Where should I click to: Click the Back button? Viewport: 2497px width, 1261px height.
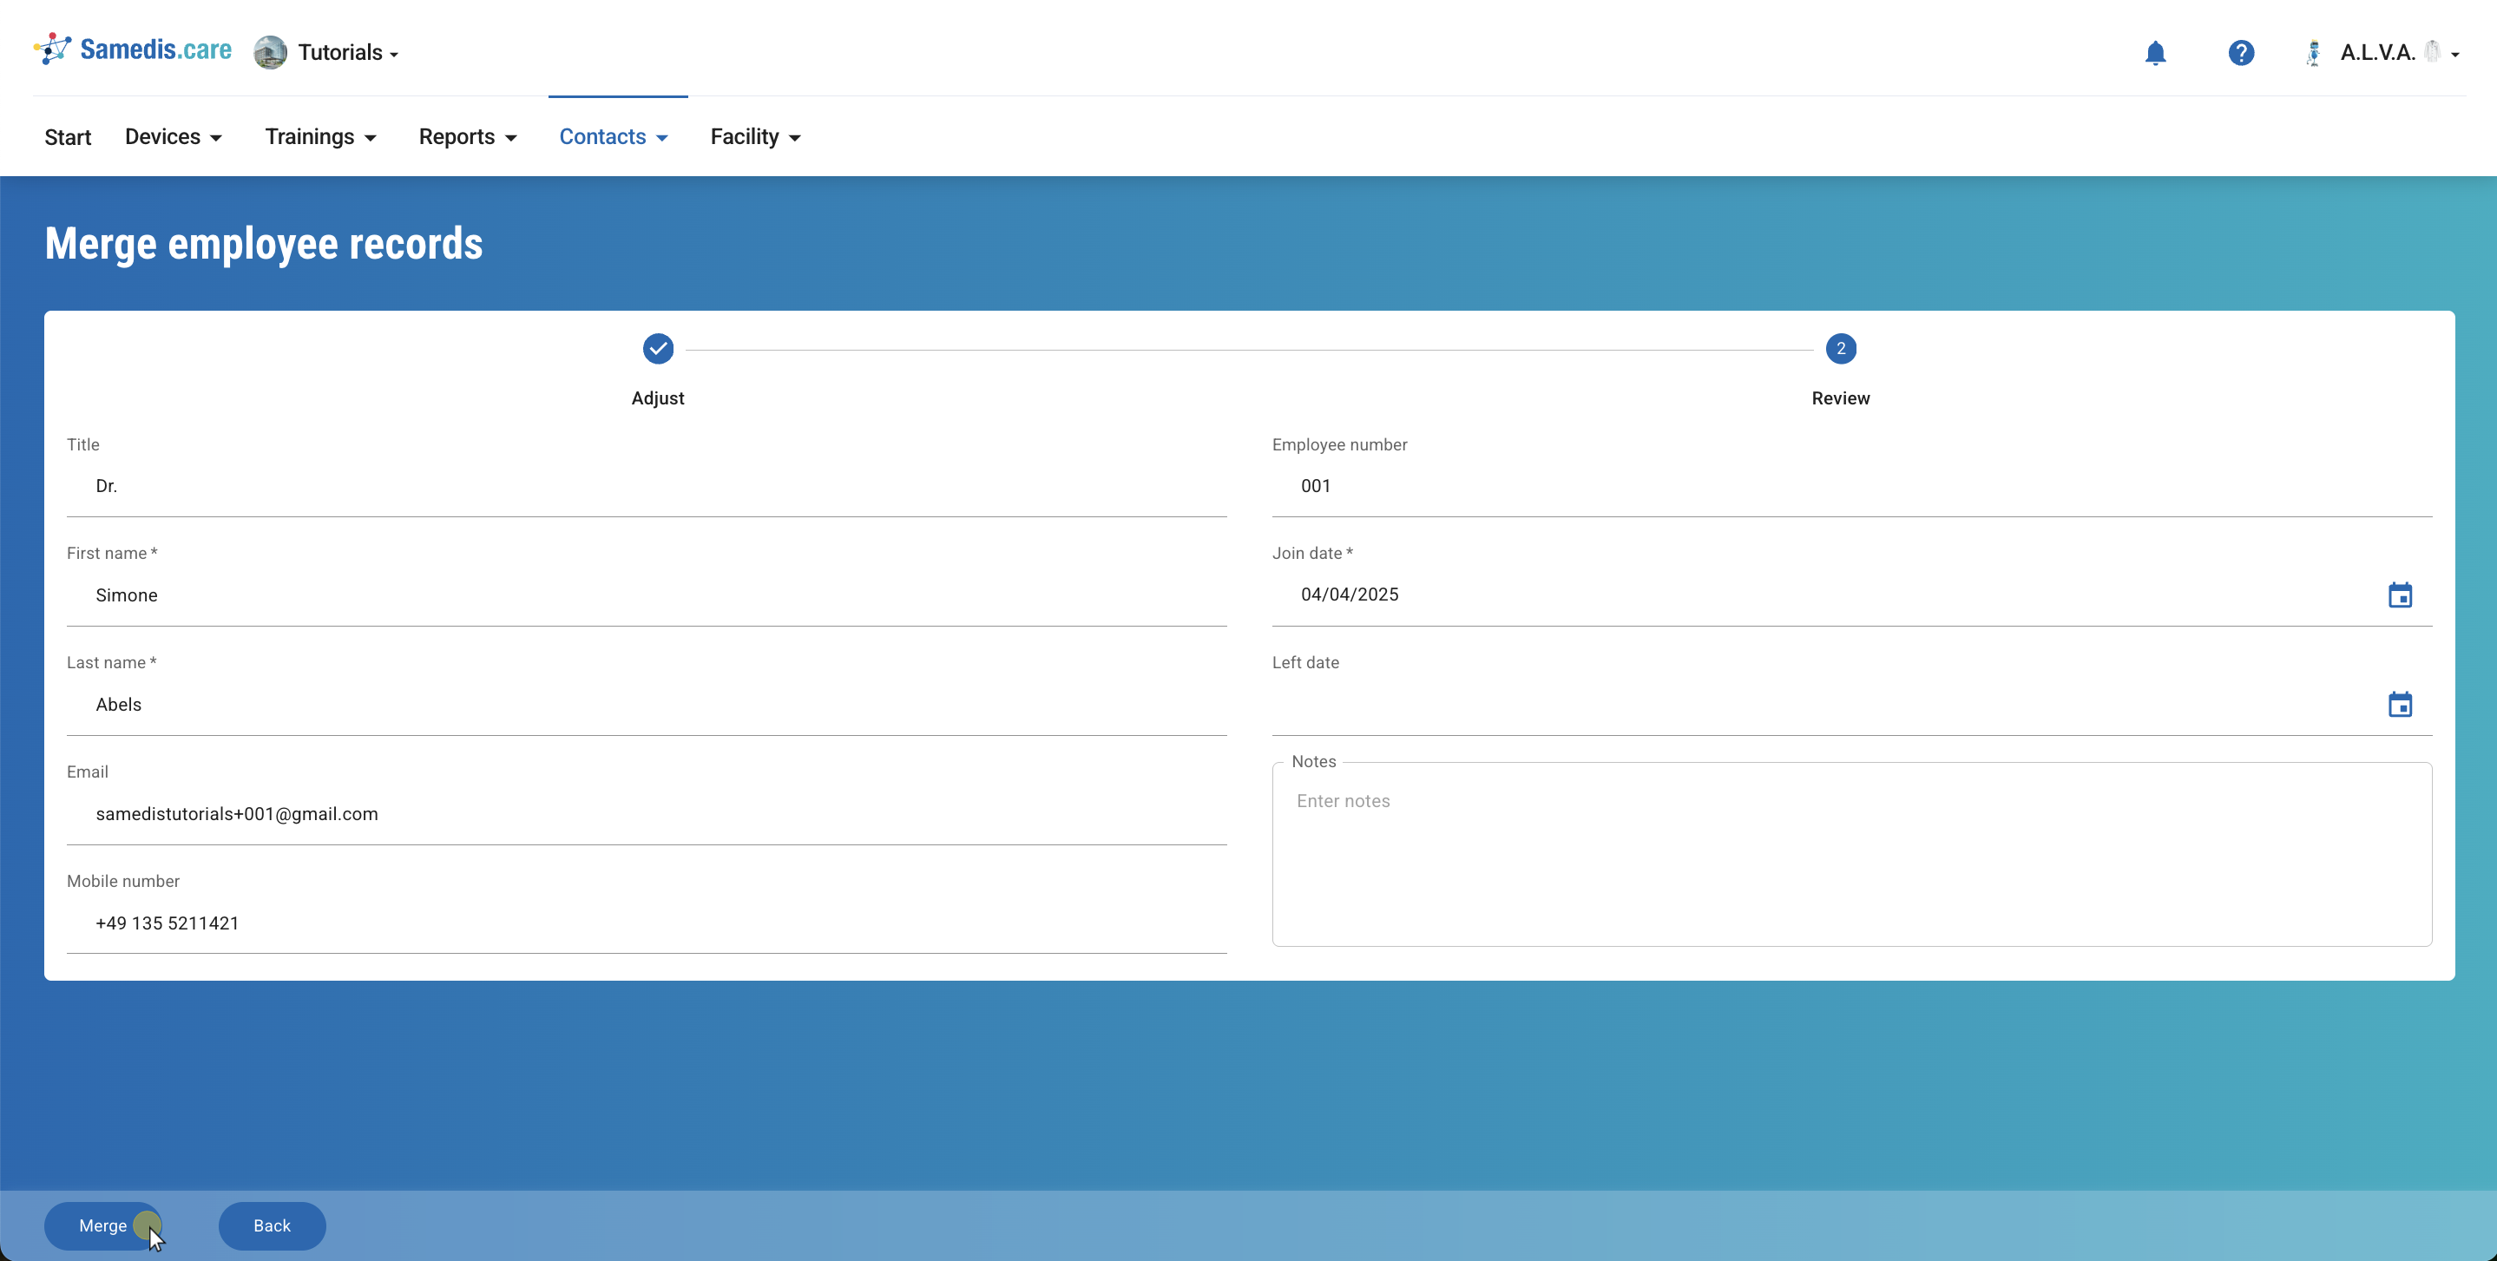click(x=272, y=1226)
